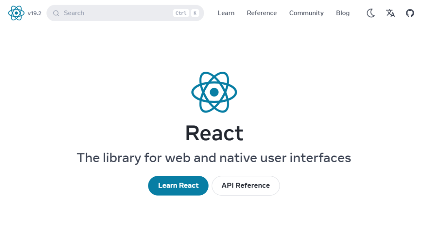Click the large React atom logo
The width and height of the screenshot is (428, 246).
click(214, 92)
